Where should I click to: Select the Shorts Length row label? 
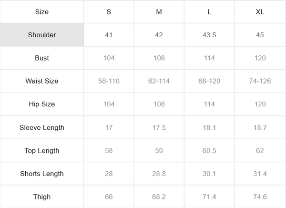coord(42,174)
